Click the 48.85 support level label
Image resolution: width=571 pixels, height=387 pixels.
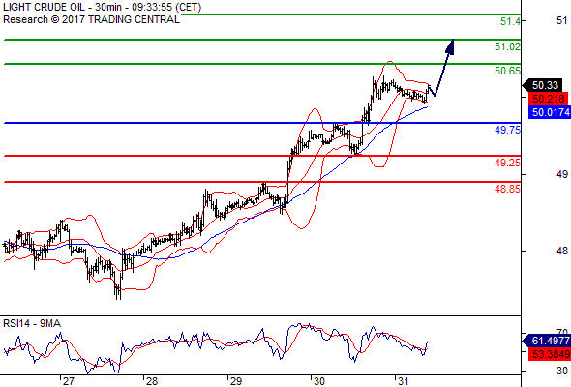coord(507,189)
